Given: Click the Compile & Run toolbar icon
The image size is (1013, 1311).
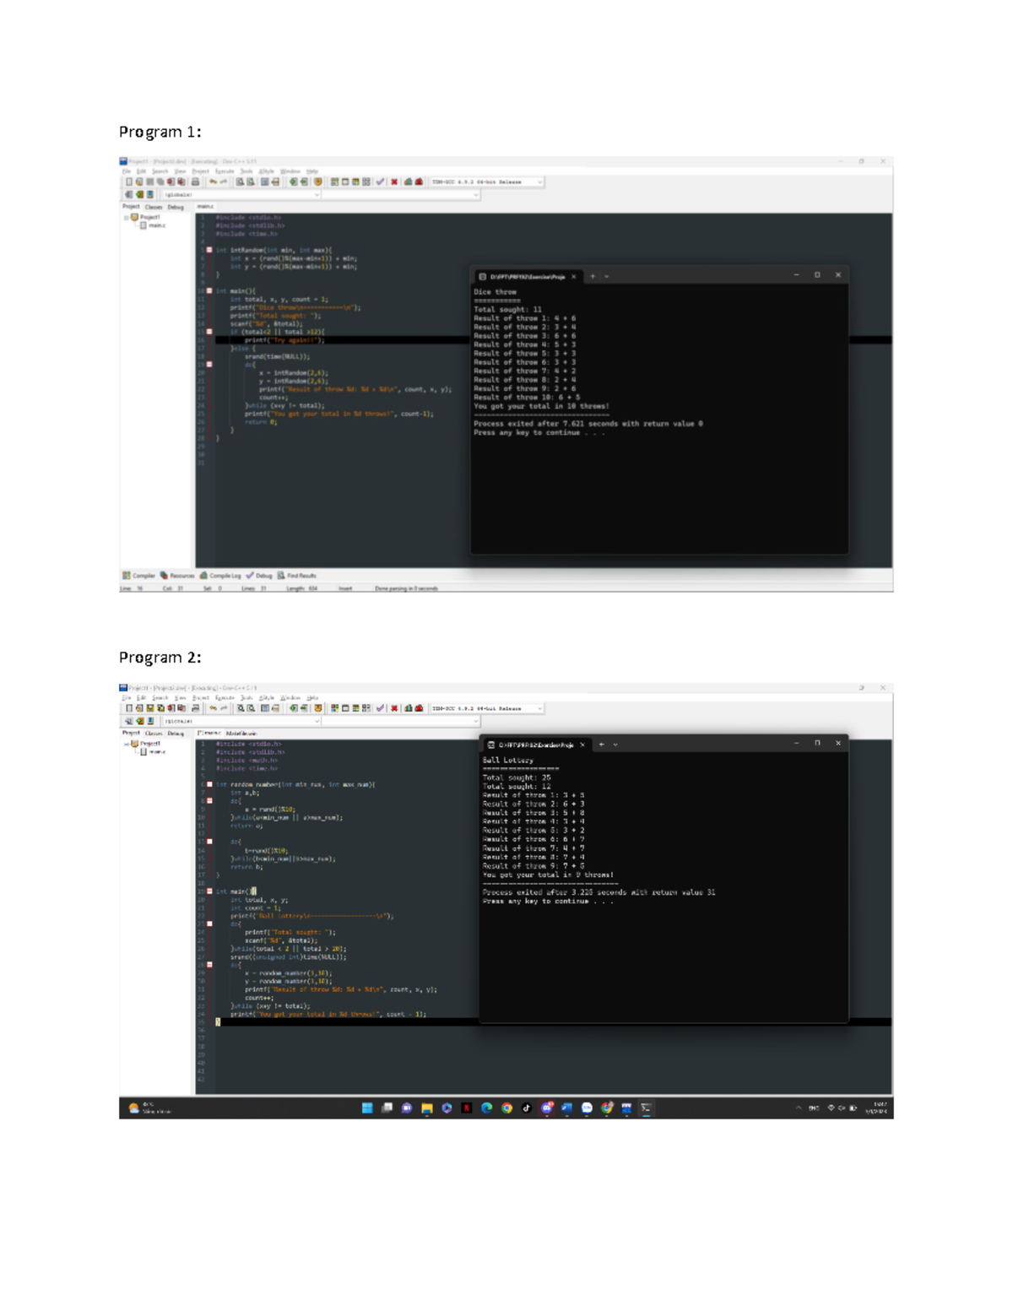Looking at the screenshot, I should coord(317,181).
